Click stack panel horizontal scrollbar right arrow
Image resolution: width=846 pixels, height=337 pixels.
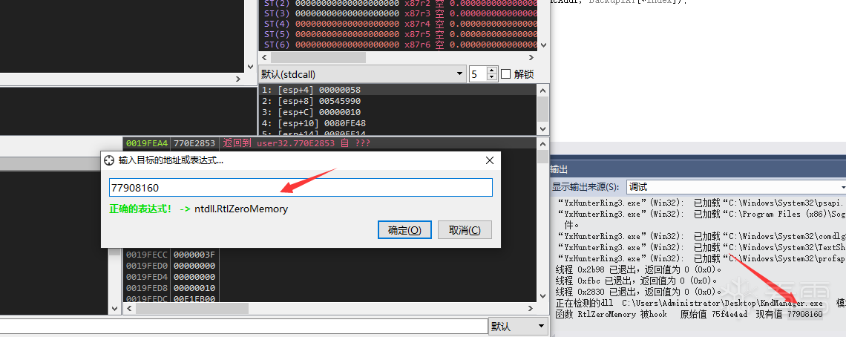pos(532,308)
